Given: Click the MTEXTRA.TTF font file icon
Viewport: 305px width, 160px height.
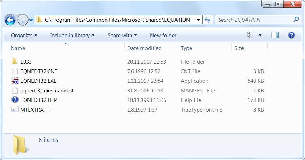Looking at the screenshot, I should click(15, 110).
